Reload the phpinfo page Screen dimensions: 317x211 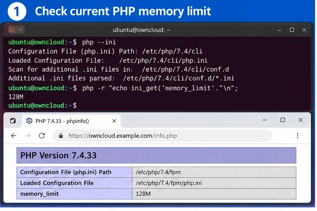[42, 136]
